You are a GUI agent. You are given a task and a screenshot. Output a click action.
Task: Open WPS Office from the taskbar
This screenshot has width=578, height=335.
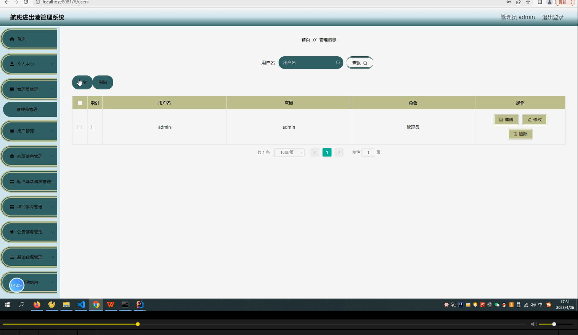pos(111,305)
